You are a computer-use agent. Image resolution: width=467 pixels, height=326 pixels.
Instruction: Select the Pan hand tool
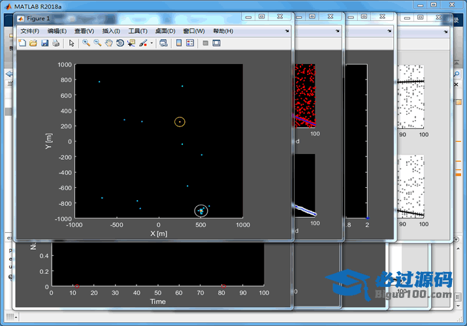[x=109, y=43]
